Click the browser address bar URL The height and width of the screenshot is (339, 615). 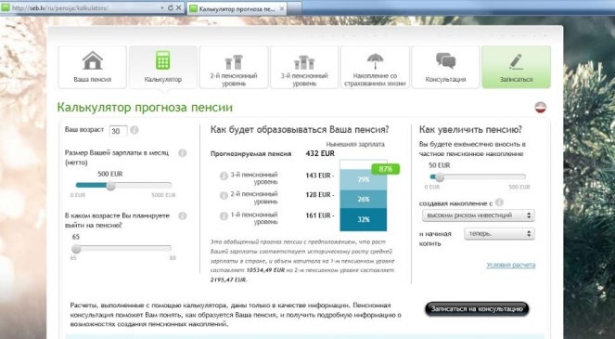pyautogui.click(x=59, y=7)
